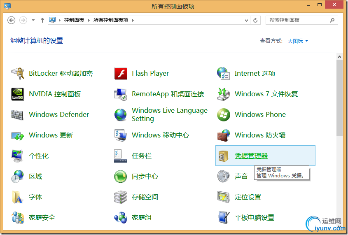The height and width of the screenshot is (235, 348).
Task: Open the 家庭组 spheres icon
Action: click(x=121, y=218)
